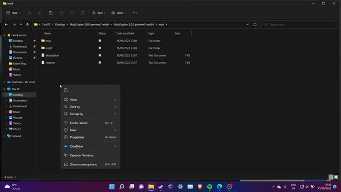Expand address bar history dropdown
The image size is (341, 192).
[247, 25]
